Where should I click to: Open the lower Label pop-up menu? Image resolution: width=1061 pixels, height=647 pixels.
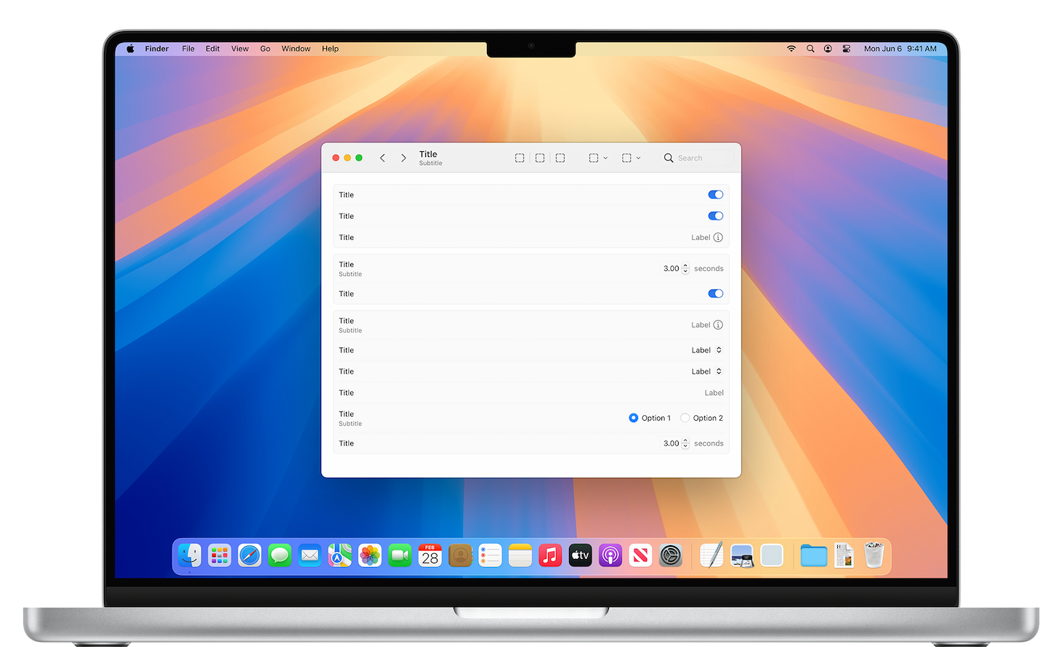706,371
